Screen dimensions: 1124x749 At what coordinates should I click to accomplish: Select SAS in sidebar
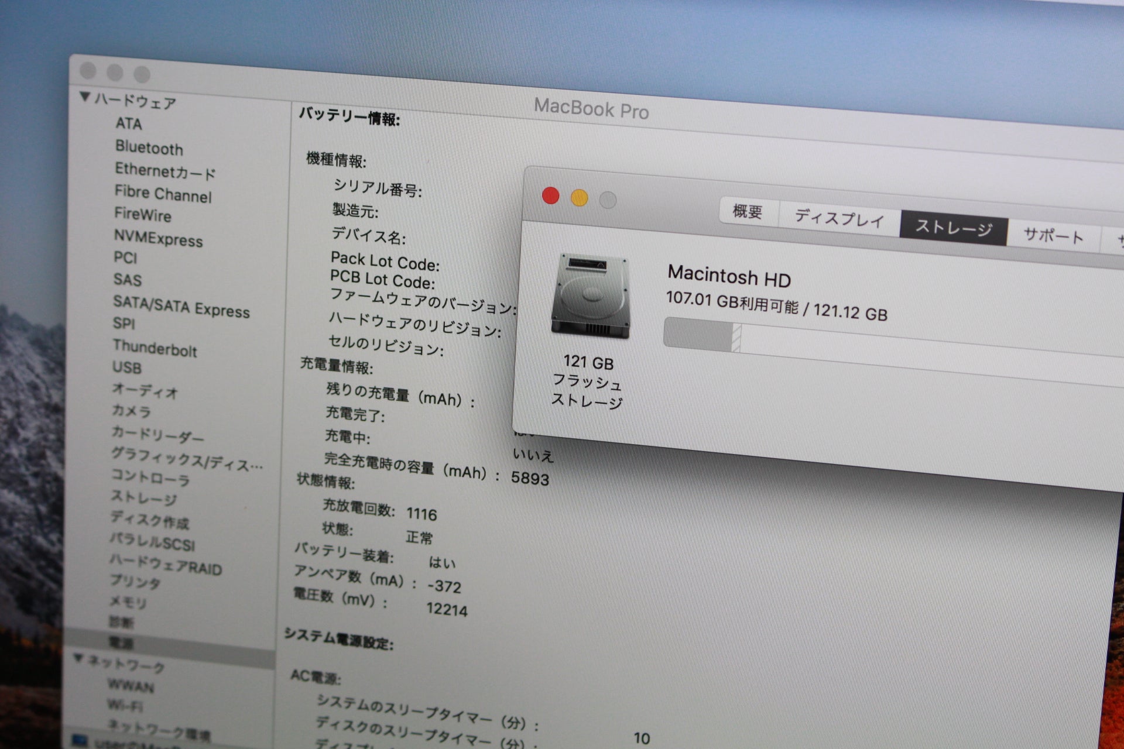coord(128,280)
